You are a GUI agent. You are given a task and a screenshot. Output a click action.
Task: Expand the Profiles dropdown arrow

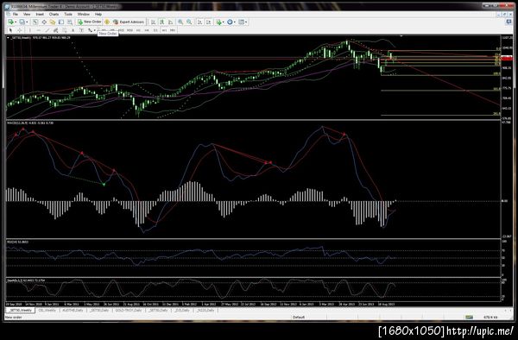(x=27, y=22)
